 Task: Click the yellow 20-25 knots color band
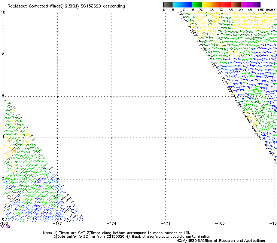click(x=207, y=4)
